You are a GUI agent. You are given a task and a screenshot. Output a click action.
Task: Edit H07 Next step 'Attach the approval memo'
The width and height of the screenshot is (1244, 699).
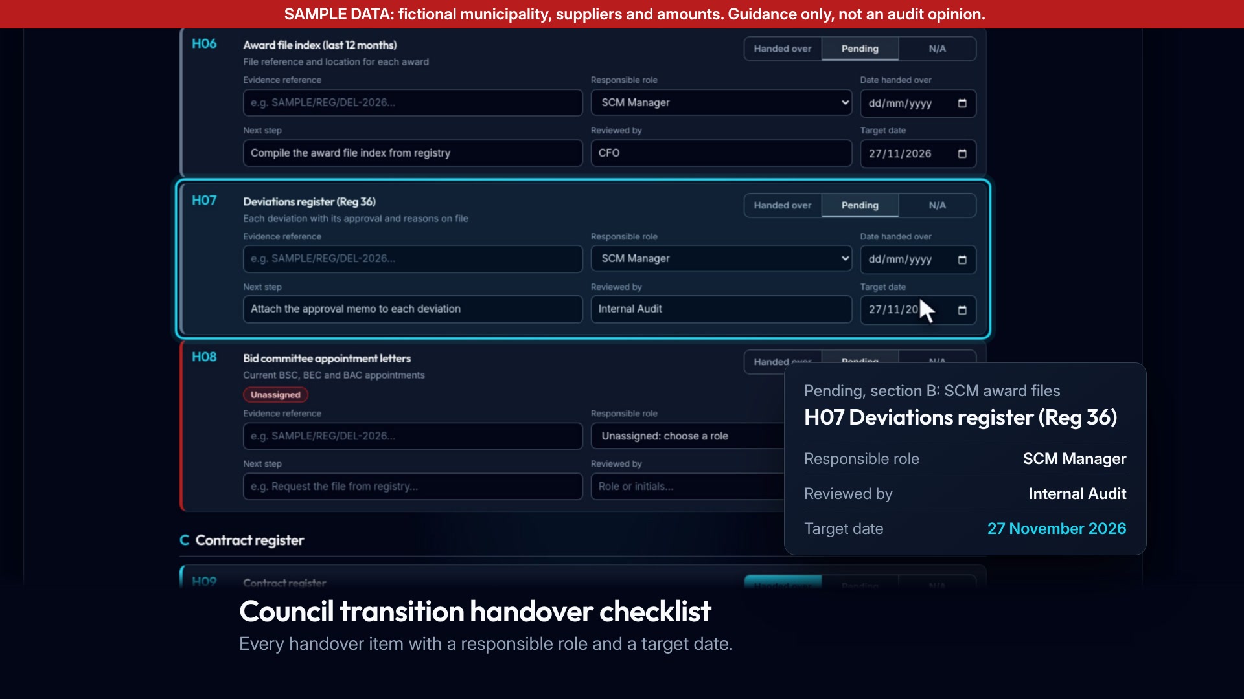413,309
